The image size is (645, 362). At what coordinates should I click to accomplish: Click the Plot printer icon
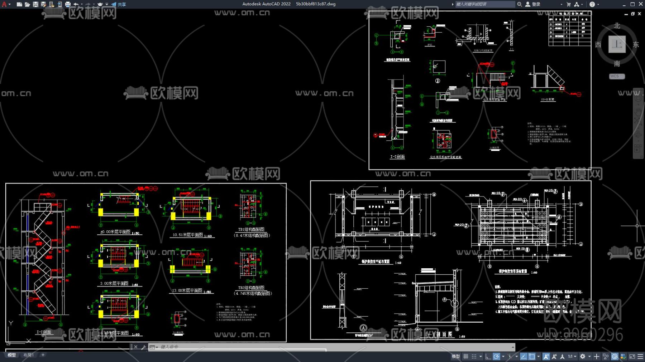click(68, 4)
